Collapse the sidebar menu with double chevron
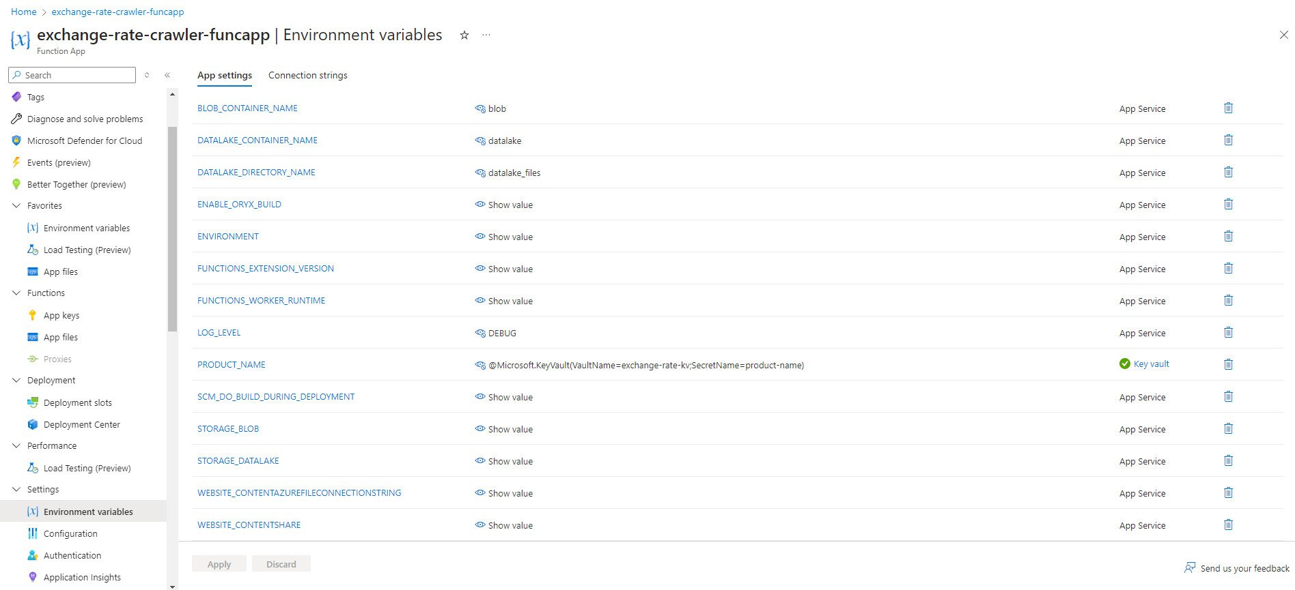The width and height of the screenshot is (1295, 590). [167, 75]
